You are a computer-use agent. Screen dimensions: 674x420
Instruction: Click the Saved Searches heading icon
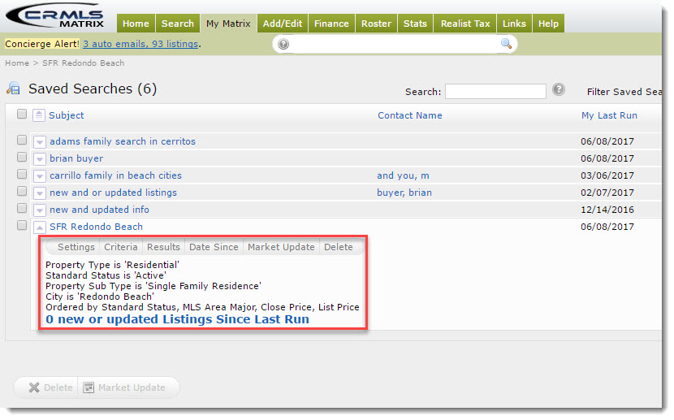pos(13,88)
